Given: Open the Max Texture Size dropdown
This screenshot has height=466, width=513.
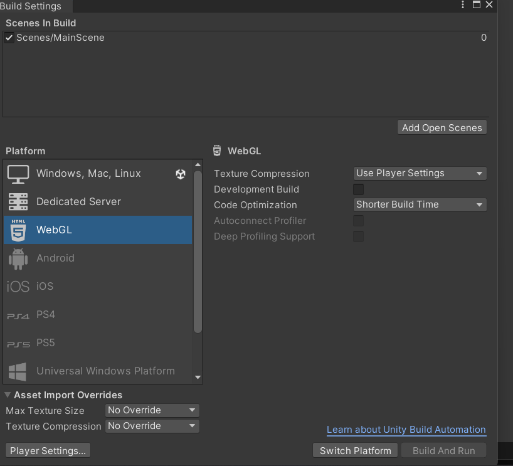Looking at the screenshot, I should [x=152, y=410].
